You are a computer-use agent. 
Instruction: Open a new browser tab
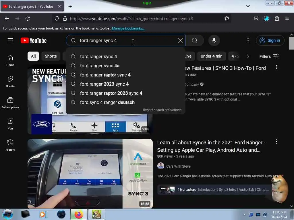coord(70,7)
